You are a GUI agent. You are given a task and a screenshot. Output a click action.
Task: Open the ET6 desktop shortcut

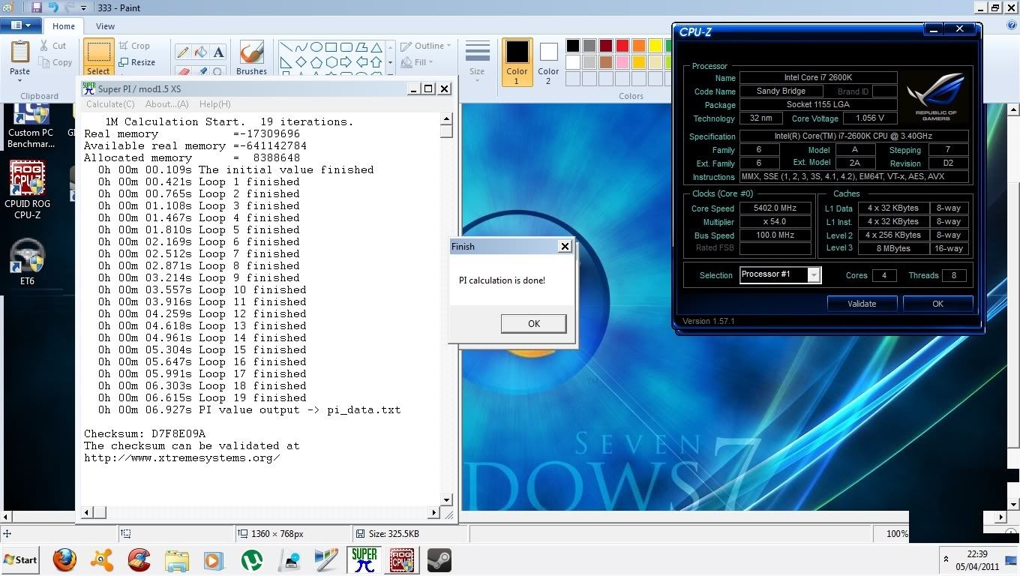(28, 262)
